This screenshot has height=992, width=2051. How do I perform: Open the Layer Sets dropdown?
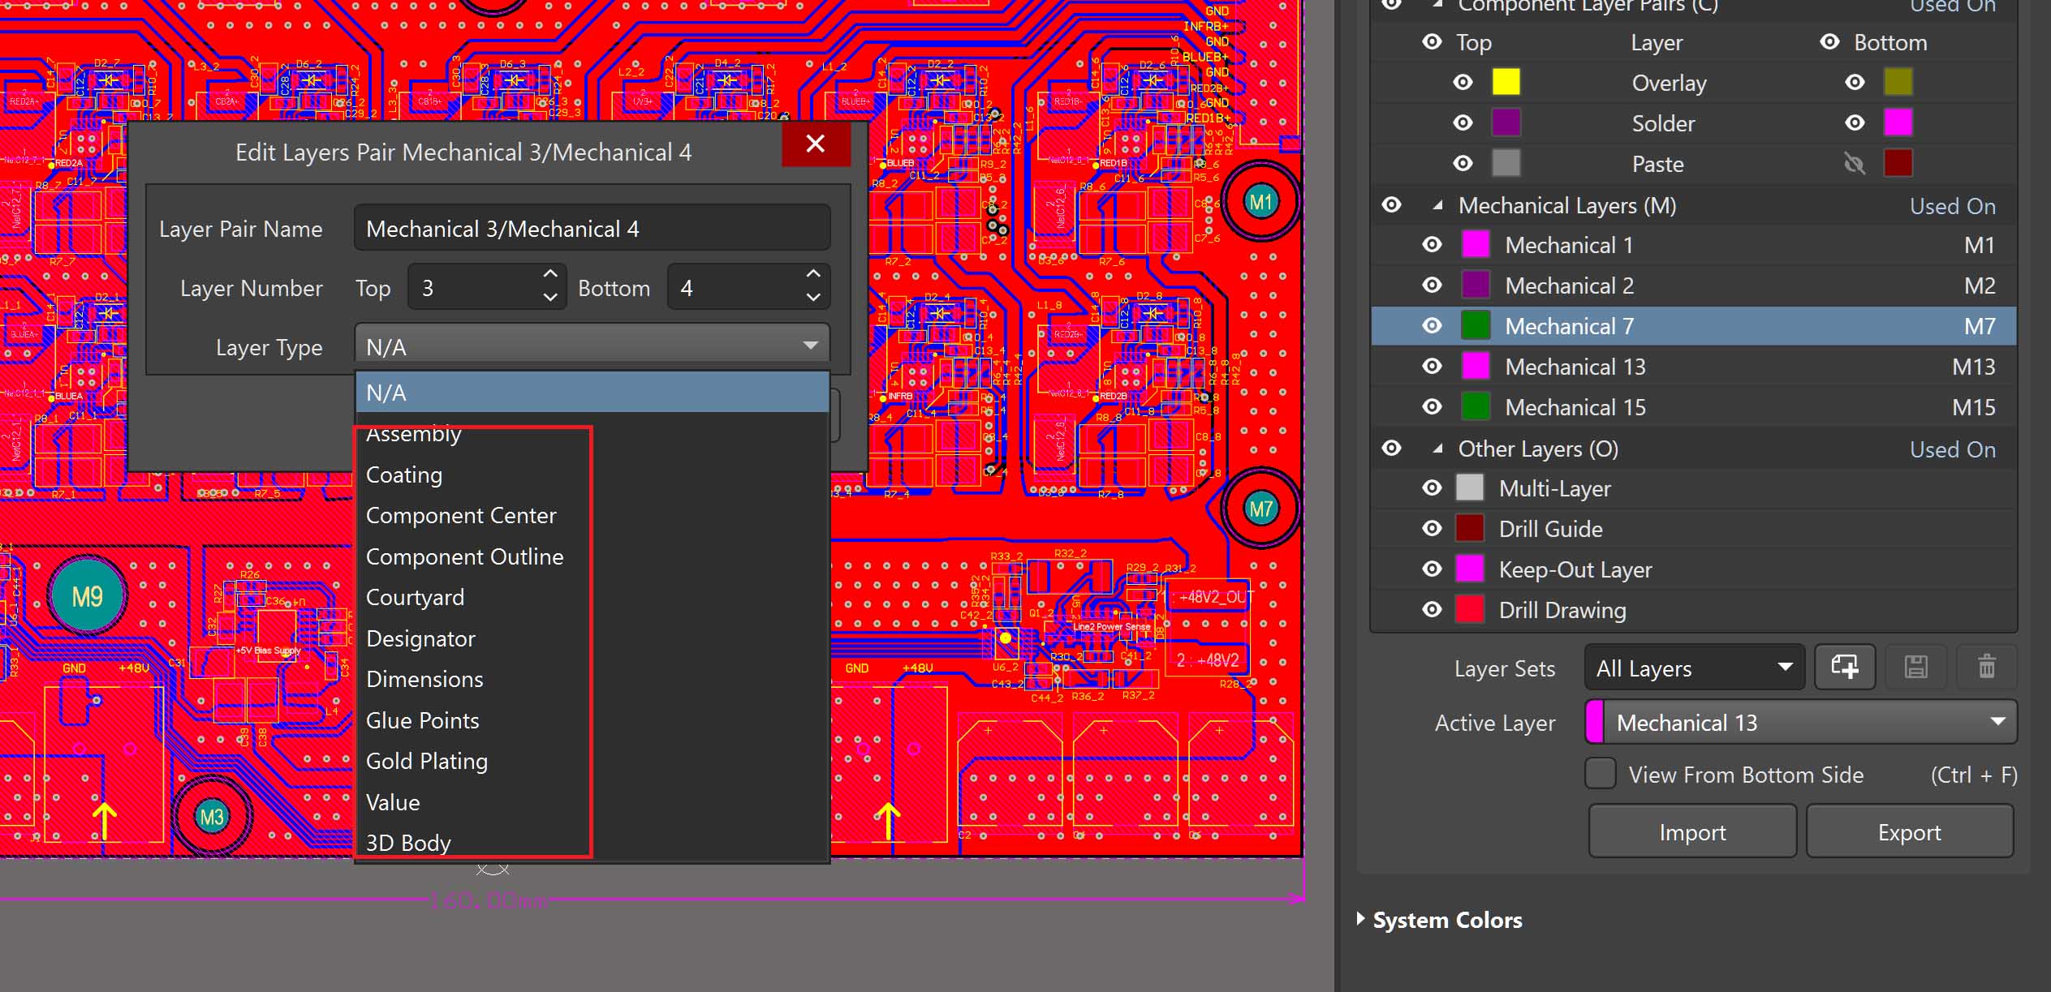click(x=1694, y=668)
